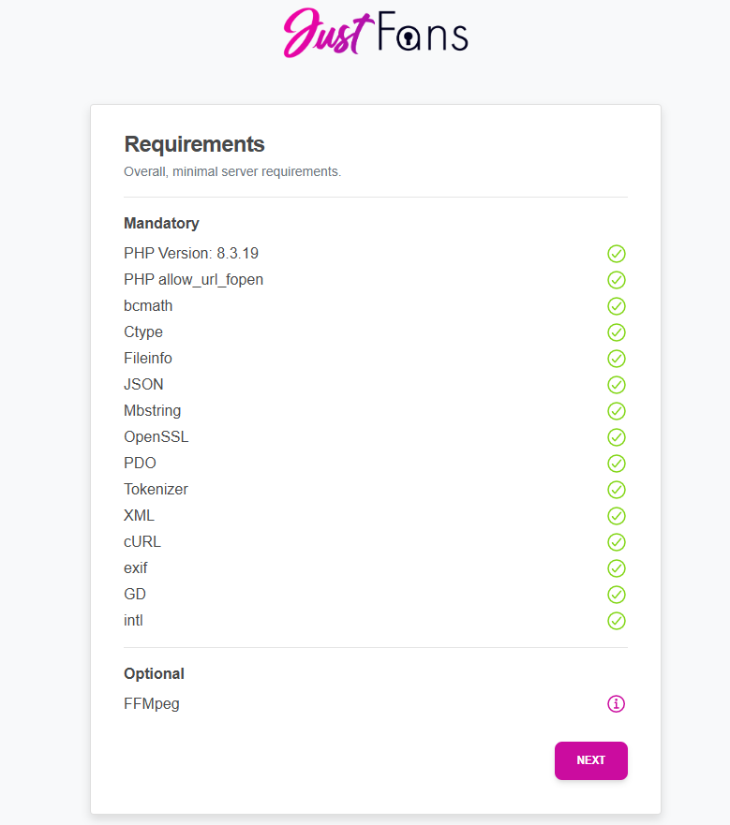Click the cURL status checkmark
The image size is (730, 825).
(x=616, y=542)
